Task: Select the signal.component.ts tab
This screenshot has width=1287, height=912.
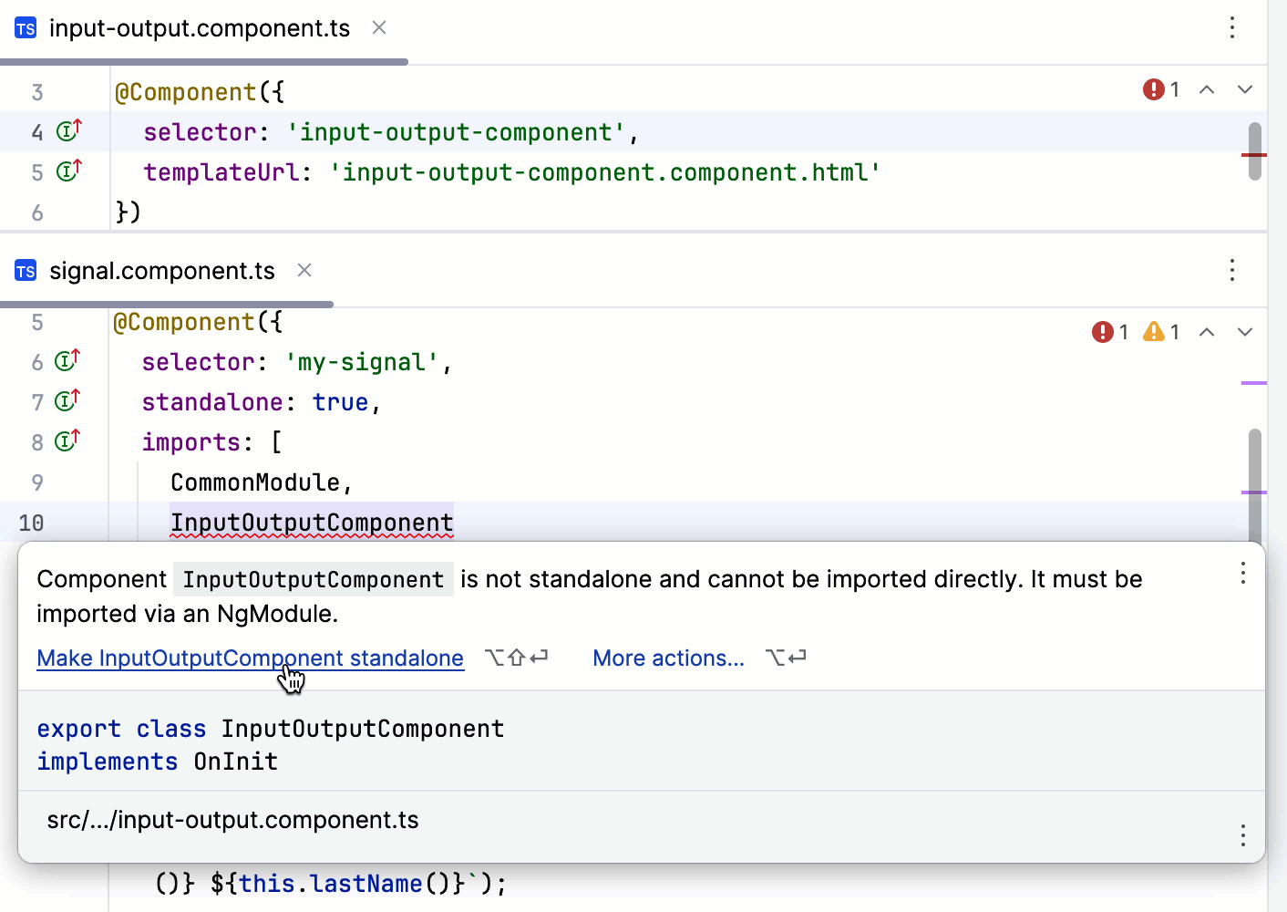Action: pyautogui.click(x=161, y=271)
